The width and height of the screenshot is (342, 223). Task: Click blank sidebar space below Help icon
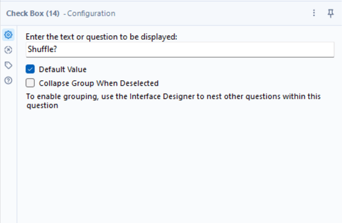coord(8,152)
